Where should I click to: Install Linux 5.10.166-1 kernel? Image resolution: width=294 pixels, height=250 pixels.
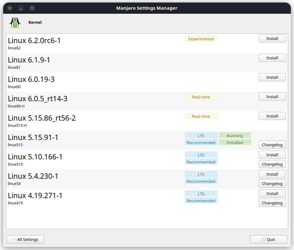point(272,155)
